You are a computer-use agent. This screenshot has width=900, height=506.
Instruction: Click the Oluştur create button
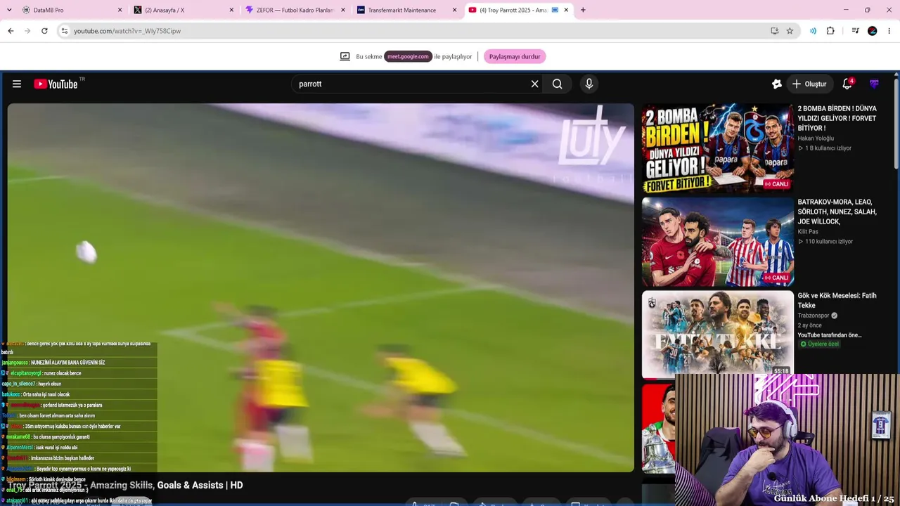(x=809, y=84)
